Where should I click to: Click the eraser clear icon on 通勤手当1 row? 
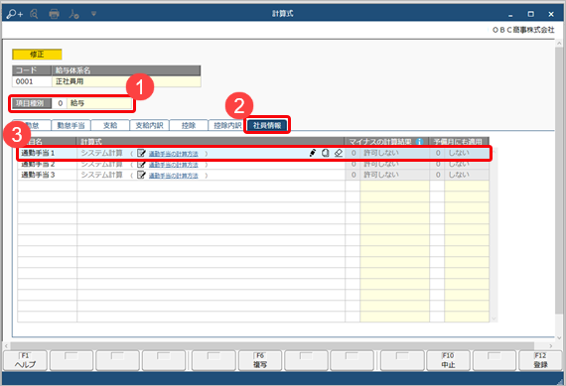point(339,153)
